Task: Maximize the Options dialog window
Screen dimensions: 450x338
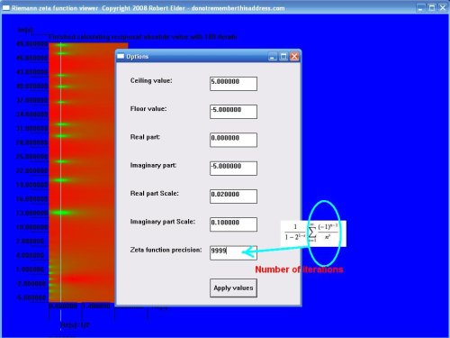Action: 283,57
